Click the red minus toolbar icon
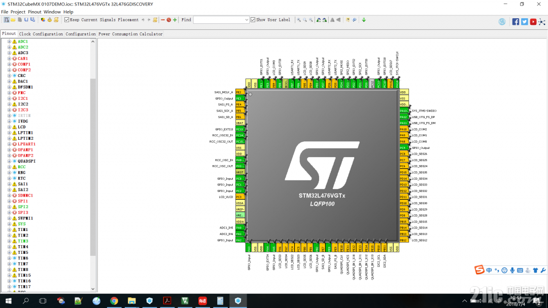Viewport: 548px width, 308px height. (162, 20)
